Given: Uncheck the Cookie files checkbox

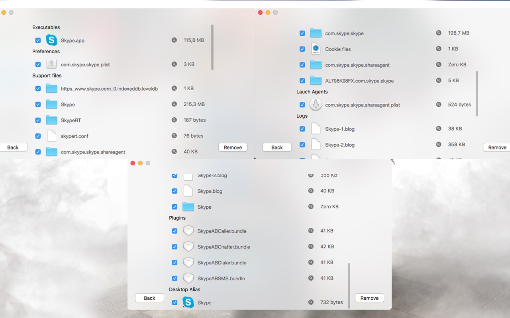Looking at the screenshot, I should [302, 48].
